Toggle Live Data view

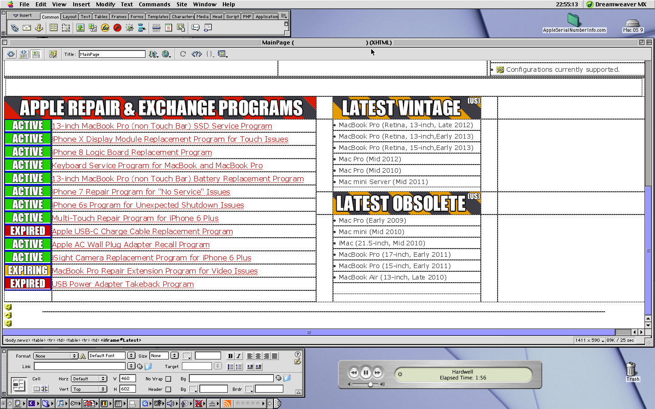(53, 54)
